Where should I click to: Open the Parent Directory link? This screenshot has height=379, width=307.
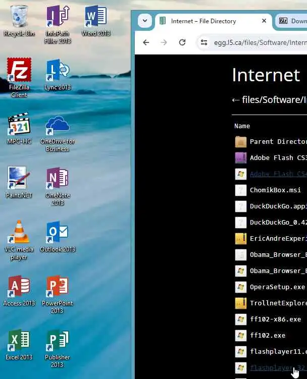click(x=278, y=142)
